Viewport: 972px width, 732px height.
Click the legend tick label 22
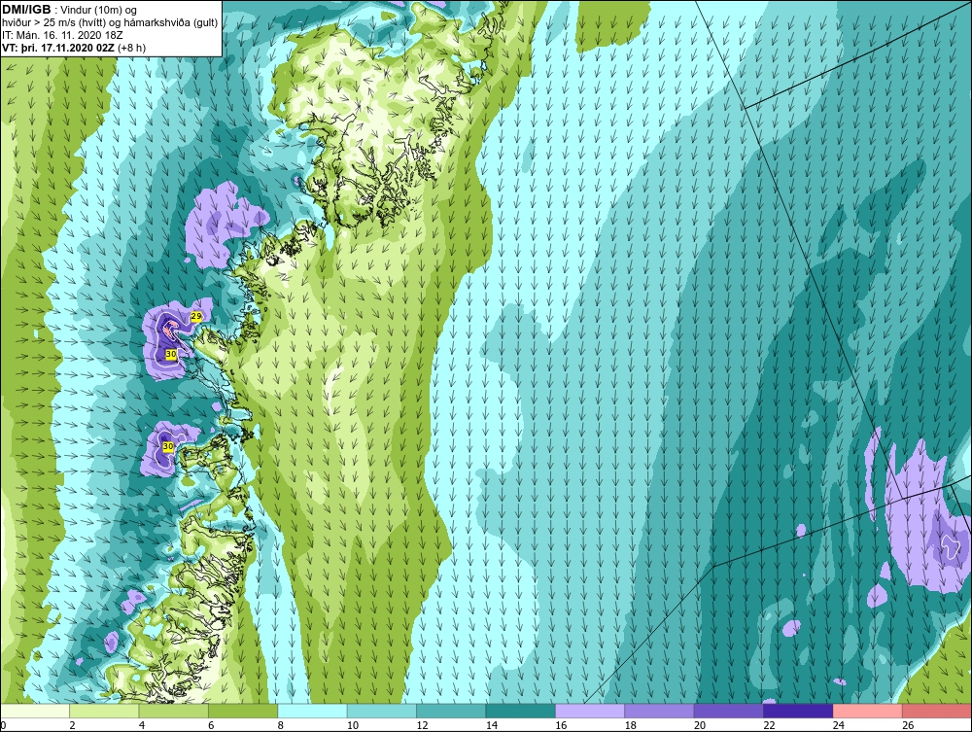point(769,725)
